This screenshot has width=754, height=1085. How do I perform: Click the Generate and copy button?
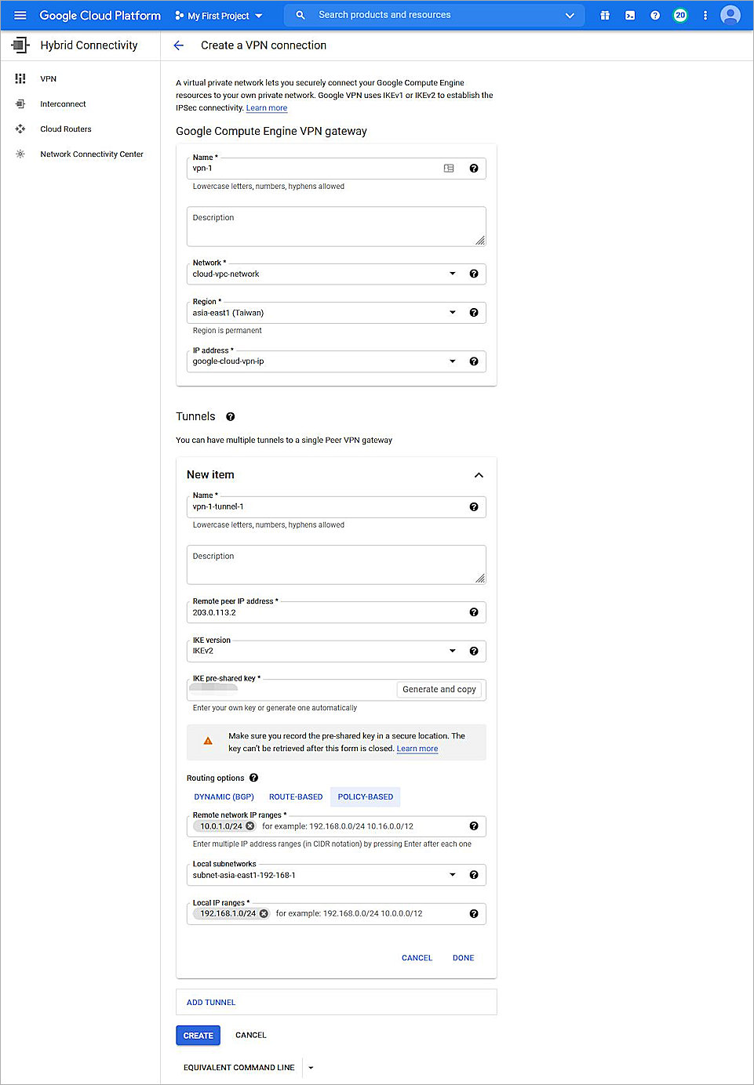(439, 690)
